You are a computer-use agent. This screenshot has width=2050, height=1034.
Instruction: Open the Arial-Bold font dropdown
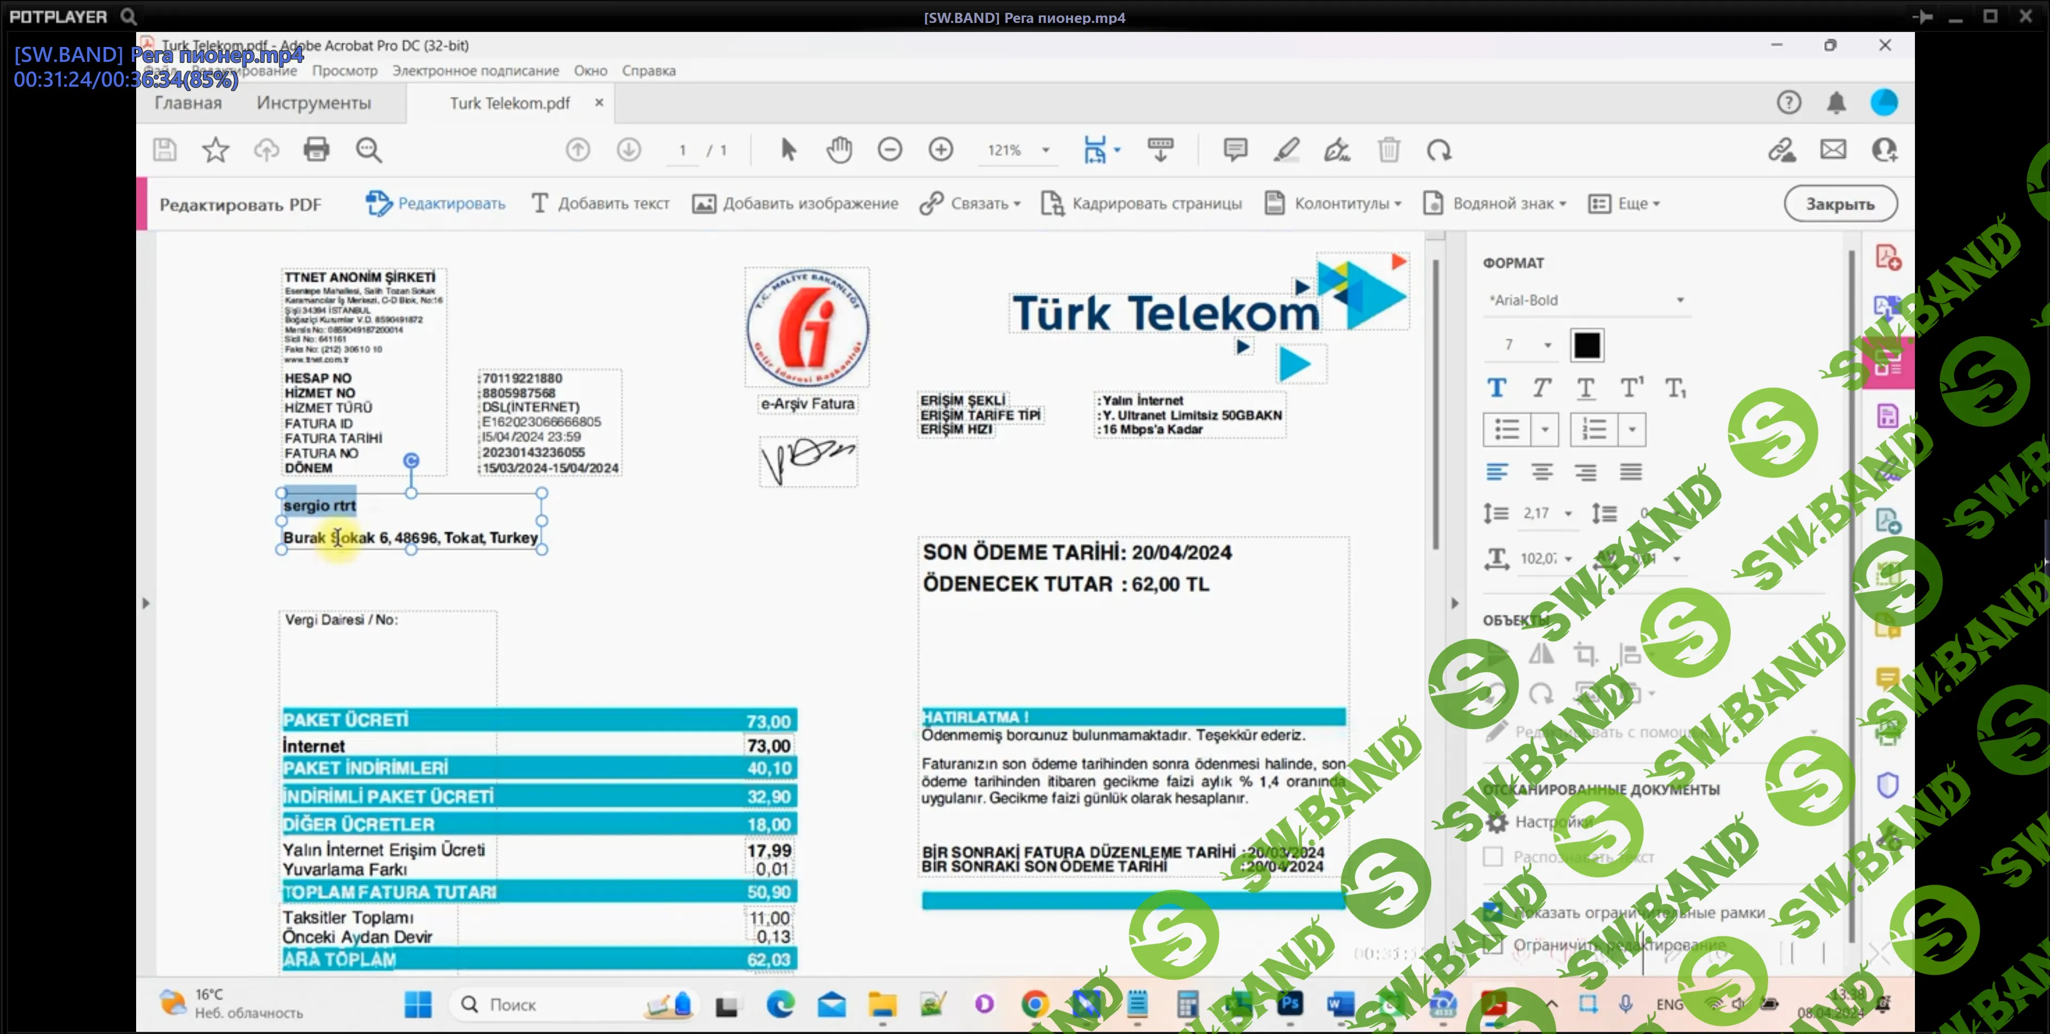click(x=1679, y=300)
